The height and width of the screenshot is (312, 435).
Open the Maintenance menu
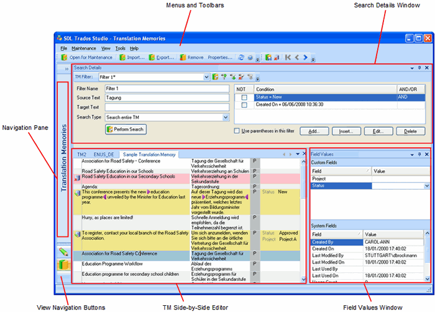pos(84,48)
